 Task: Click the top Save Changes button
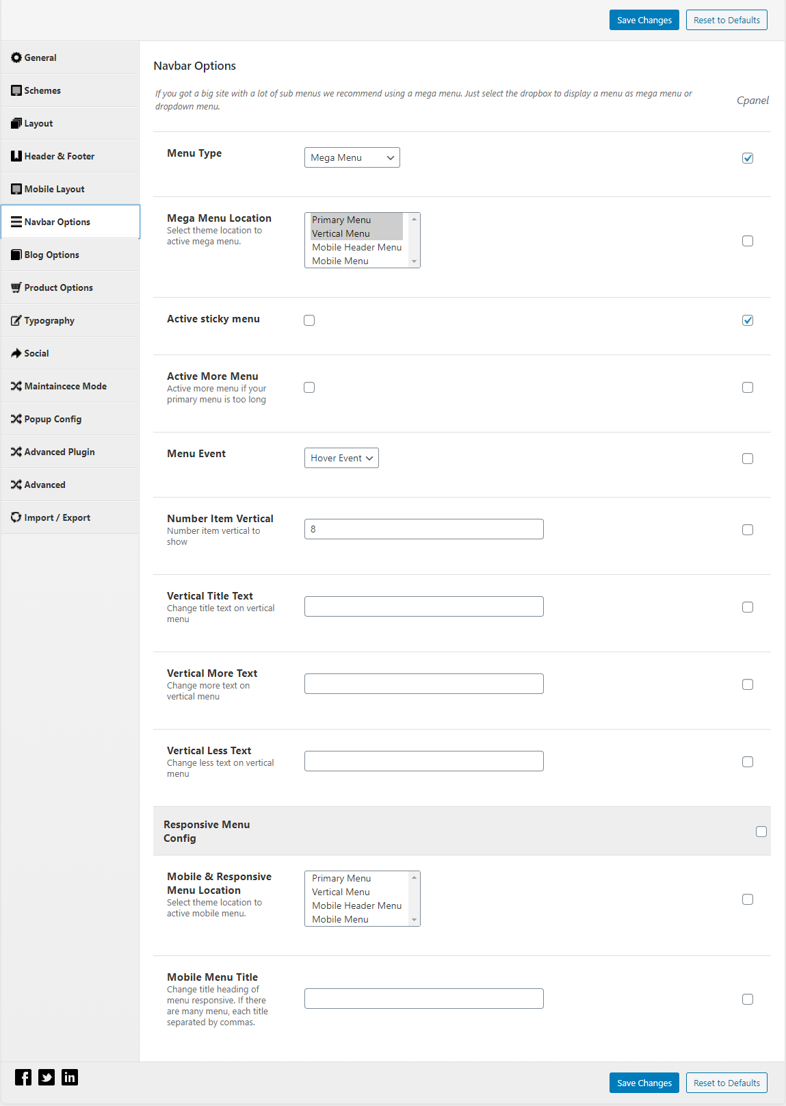pyautogui.click(x=644, y=20)
